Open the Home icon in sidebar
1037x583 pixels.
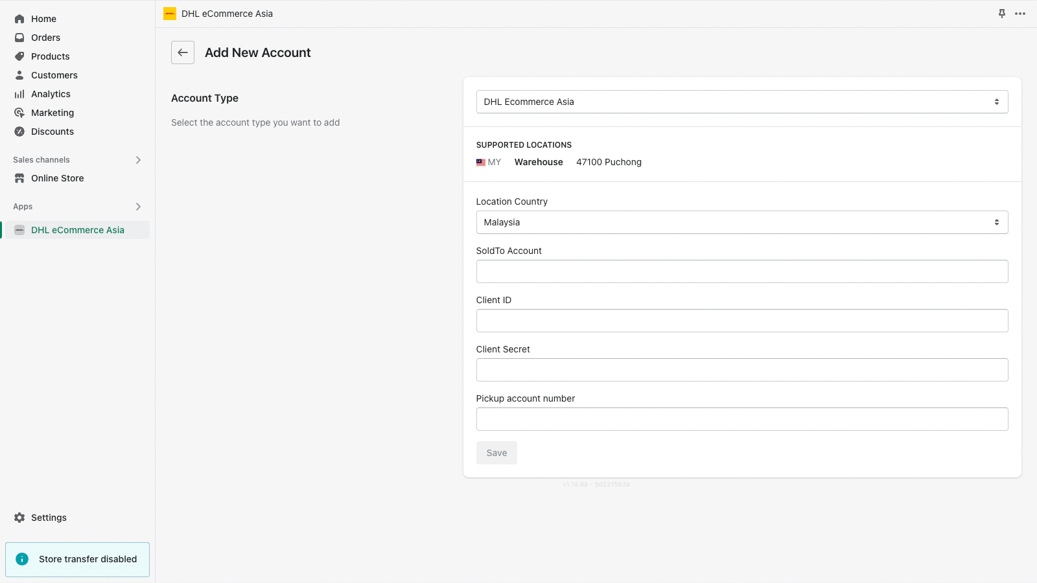click(19, 19)
